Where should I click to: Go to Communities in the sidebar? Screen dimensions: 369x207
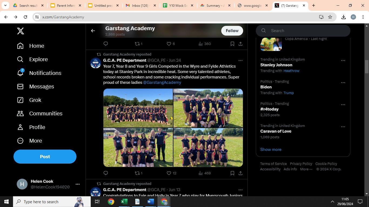click(40, 113)
